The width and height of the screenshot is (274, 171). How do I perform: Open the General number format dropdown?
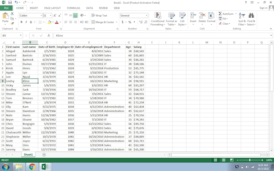(146, 16)
